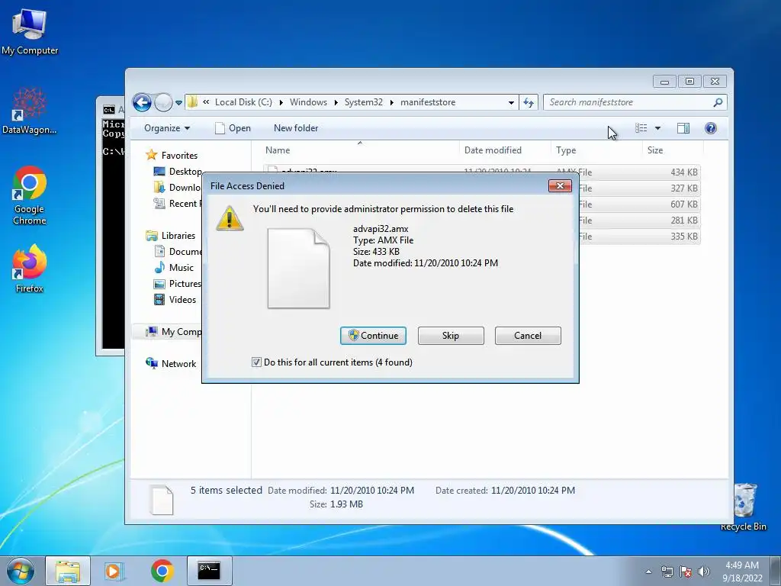Click the search magnifier icon

coord(718,102)
